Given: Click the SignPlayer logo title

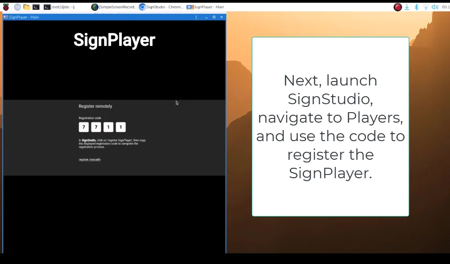Looking at the screenshot, I should tap(114, 40).
